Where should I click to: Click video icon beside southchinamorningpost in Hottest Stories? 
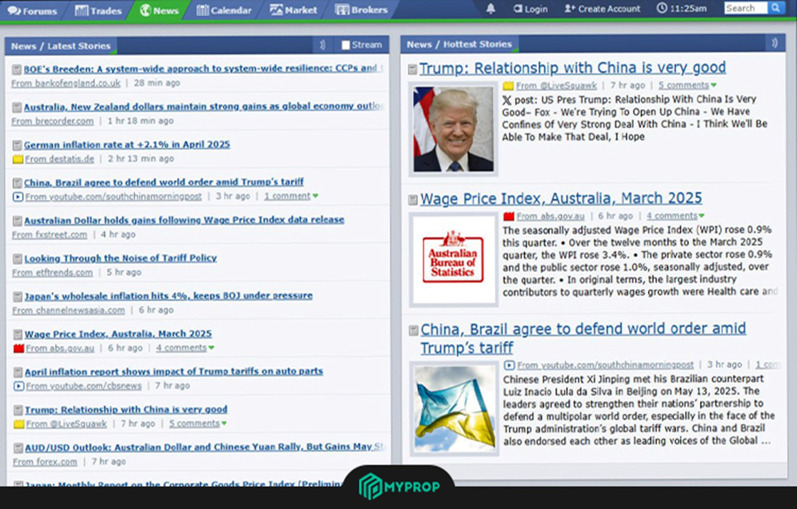click(x=509, y=365)
